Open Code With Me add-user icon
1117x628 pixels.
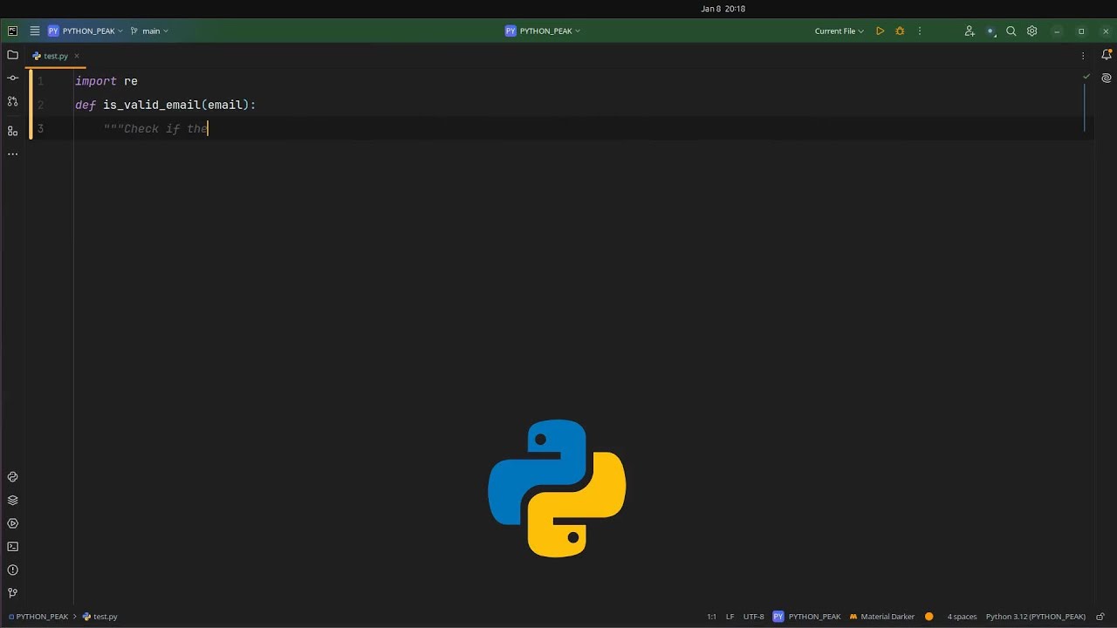970,31
